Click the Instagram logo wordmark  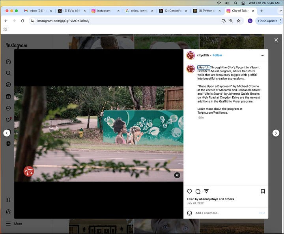17,45
